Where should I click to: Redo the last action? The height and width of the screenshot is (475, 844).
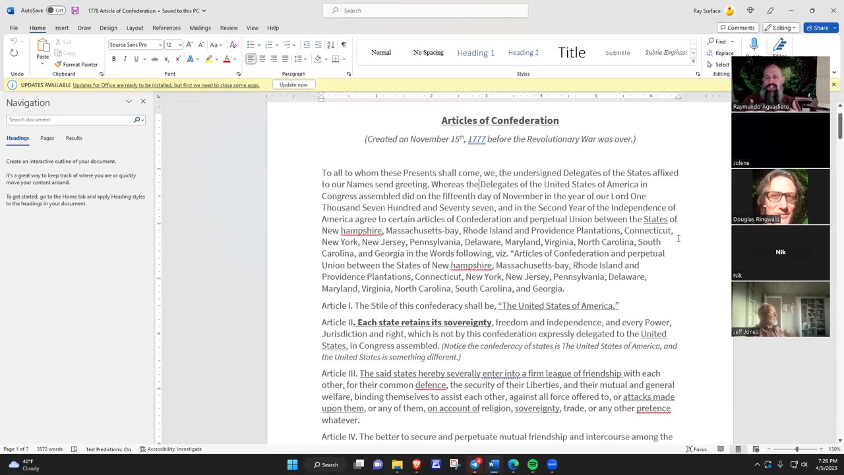point(15,53)
